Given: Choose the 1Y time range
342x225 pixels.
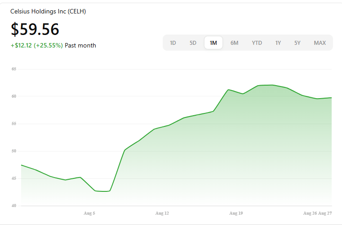Looking at the screenshot, I should [278, 43].
